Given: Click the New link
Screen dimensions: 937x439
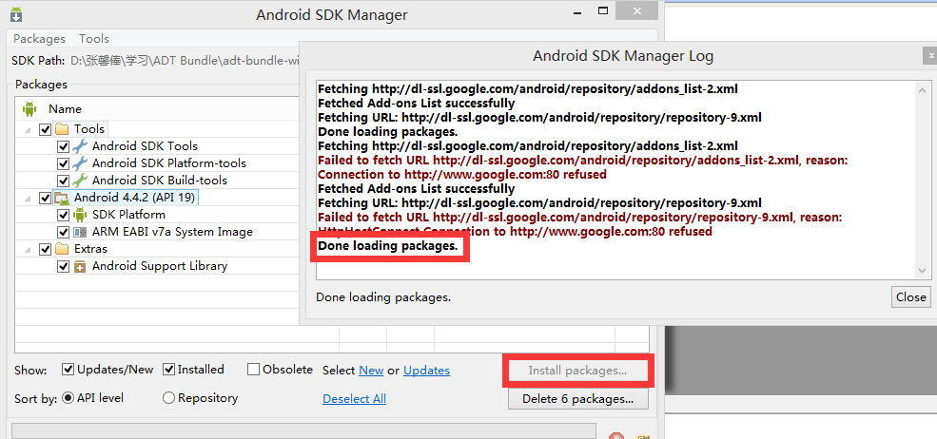Looking at the screenshot, I should (371, 371).
